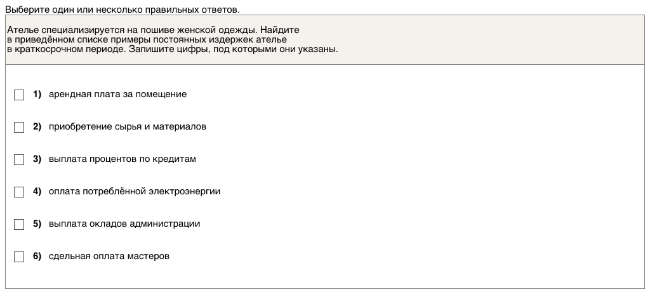Viewport: 650px width, 294px height.
Task: Click the bold number "5)" marker
Action: pos(37,224)
